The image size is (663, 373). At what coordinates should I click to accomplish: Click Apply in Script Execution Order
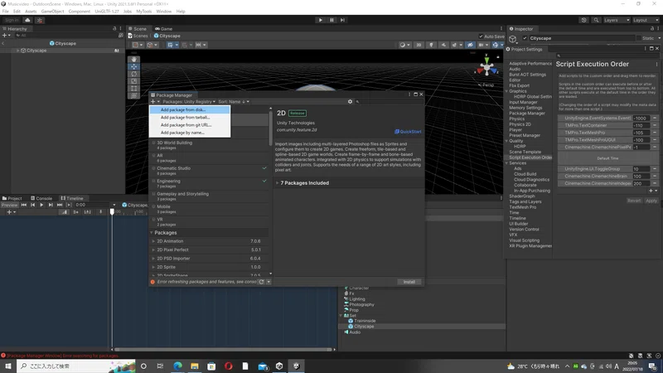[651, 201]
